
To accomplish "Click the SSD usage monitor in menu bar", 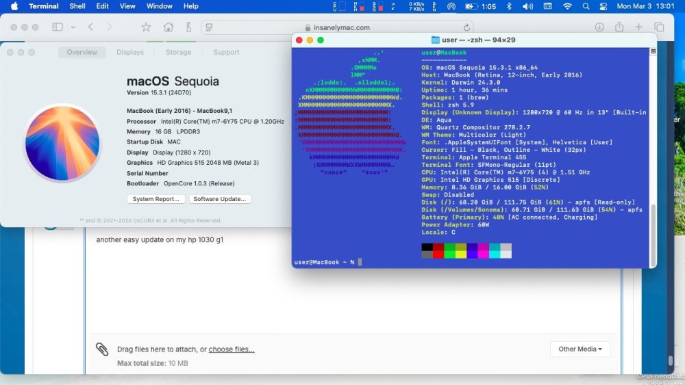I will [x=378, y=6].
